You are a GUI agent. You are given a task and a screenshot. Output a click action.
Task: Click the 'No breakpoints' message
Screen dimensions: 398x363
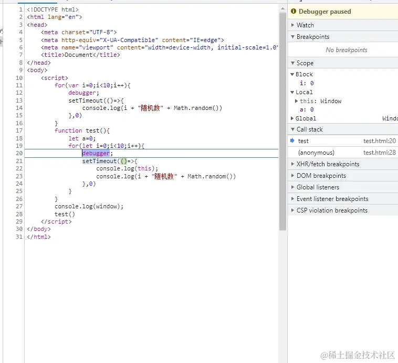(347, 50)
